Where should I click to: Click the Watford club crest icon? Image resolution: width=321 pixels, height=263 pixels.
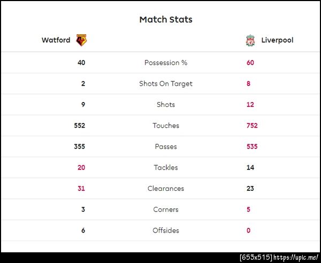82,40
